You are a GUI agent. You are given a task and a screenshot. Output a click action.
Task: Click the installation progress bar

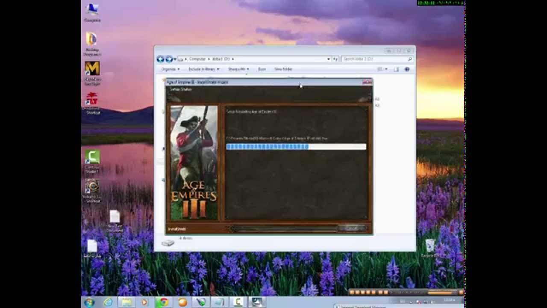point(296,146)
